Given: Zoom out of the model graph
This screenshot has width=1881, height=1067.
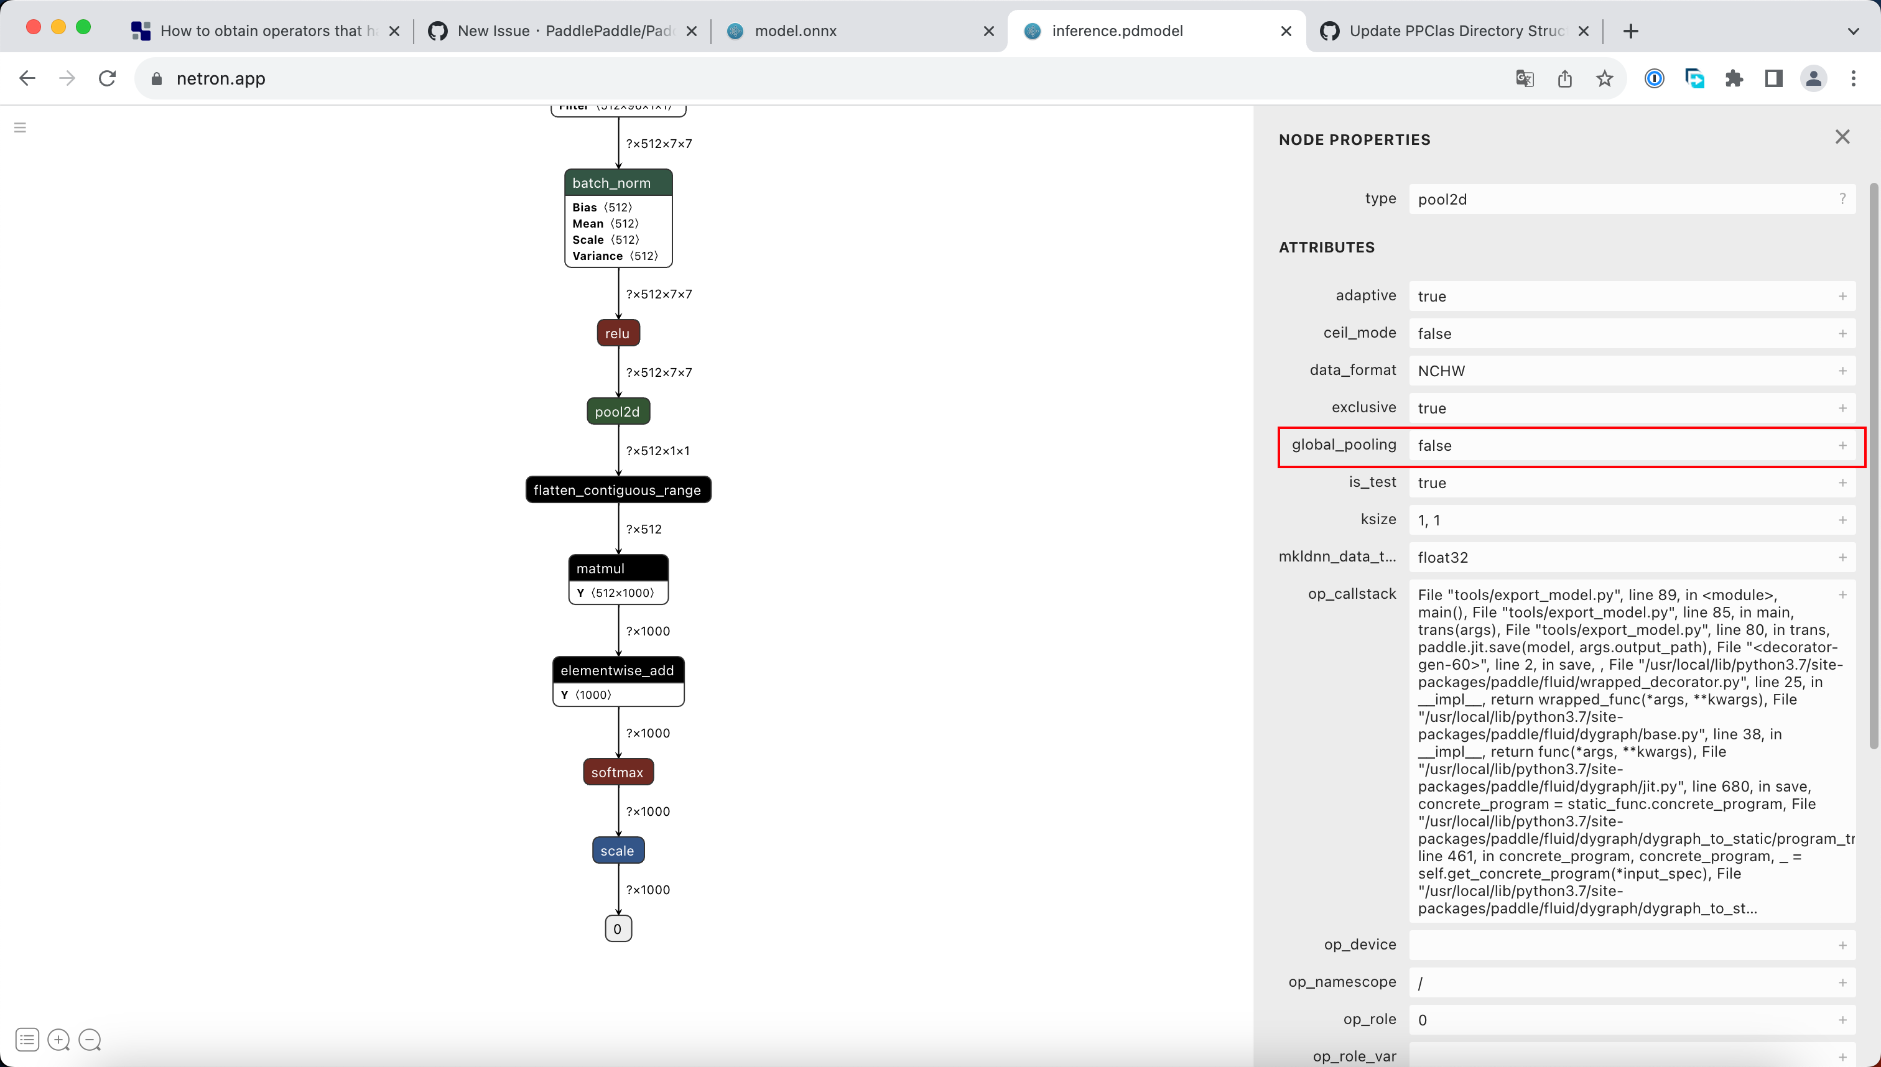Looking at the screenshot, I should tap(90, 1040).
